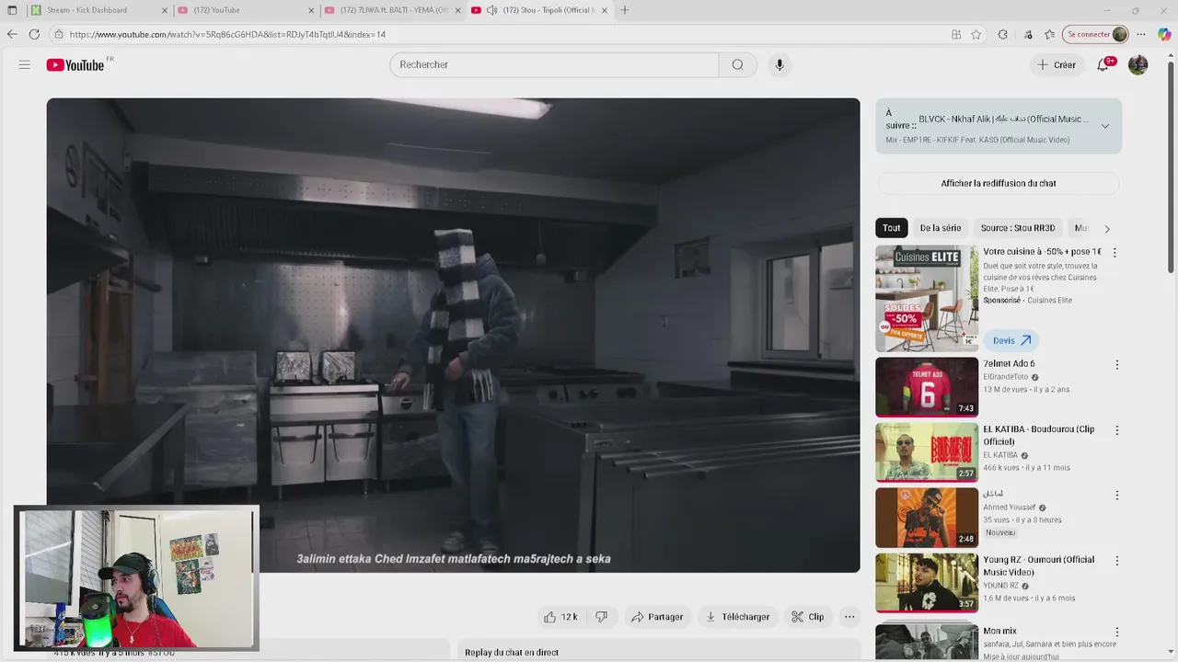Dislike the video with thumbs down
This screenshot has width=1178, height=662.
point(601,617)
